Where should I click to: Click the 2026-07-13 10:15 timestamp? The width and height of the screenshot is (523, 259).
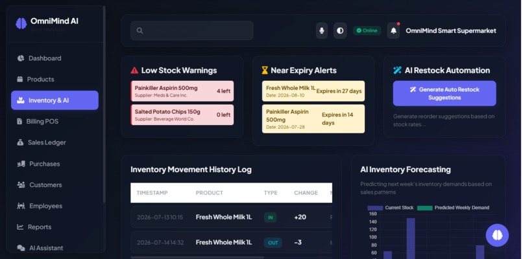coord(160,218)
